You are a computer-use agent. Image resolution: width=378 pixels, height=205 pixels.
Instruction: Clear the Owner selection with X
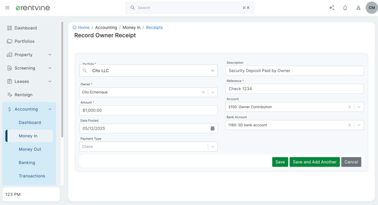pyautogui.click(x=203, y=92)
